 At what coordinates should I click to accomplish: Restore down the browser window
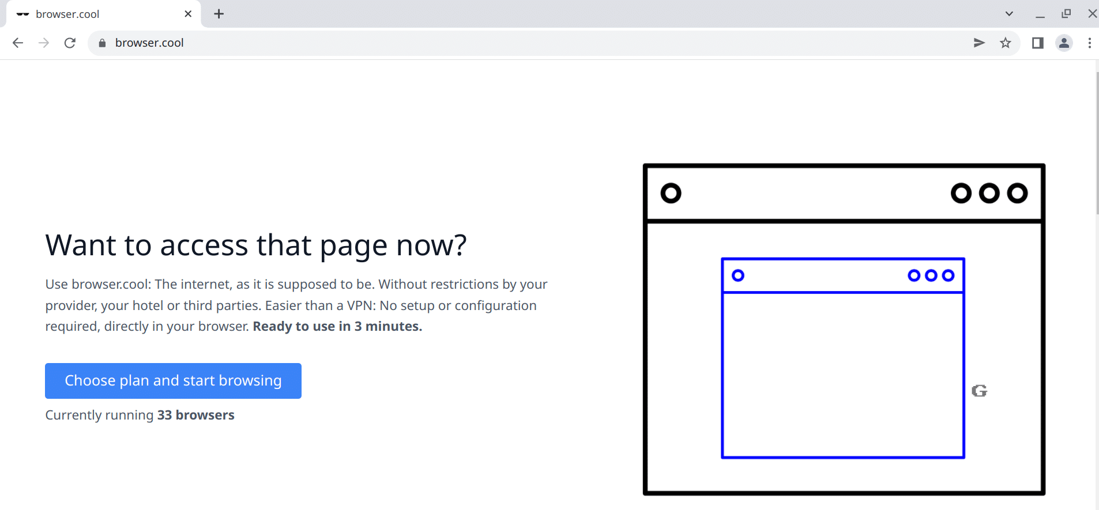(1066, 14)
